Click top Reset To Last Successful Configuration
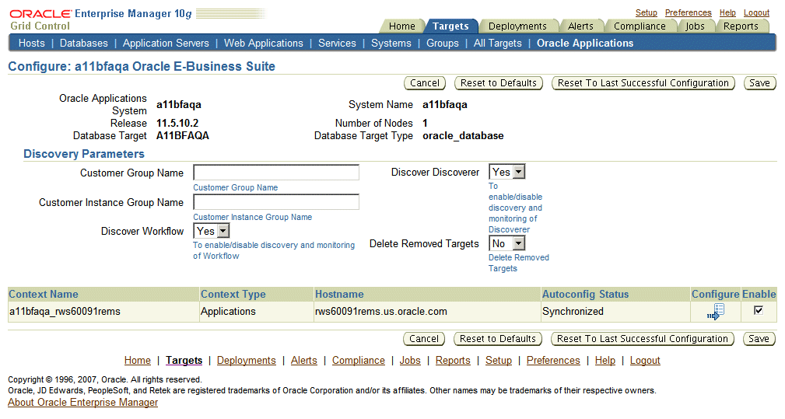 tap(643, 83)
